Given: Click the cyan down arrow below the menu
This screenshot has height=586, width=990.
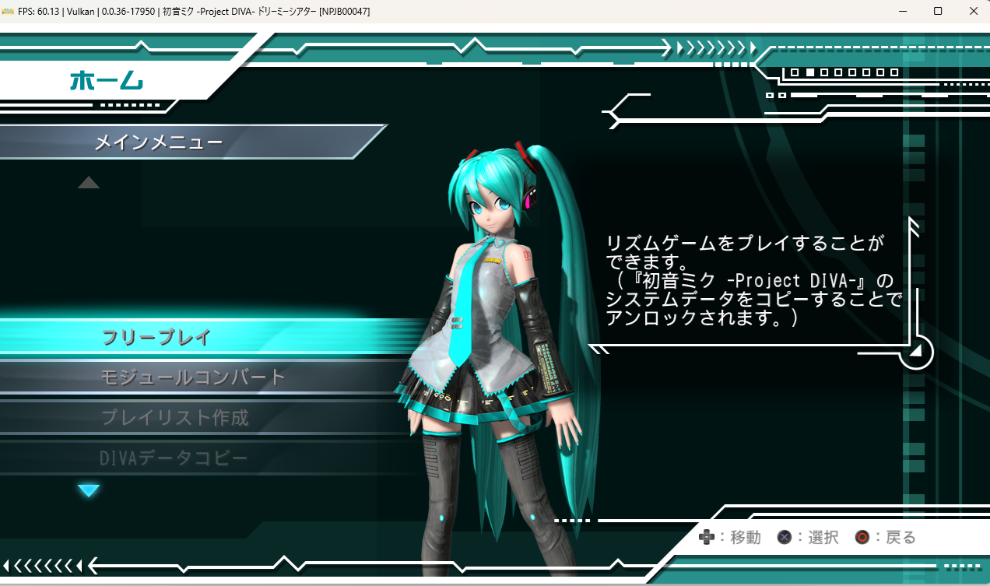Looking at the screenshot, I should [89, 490].
